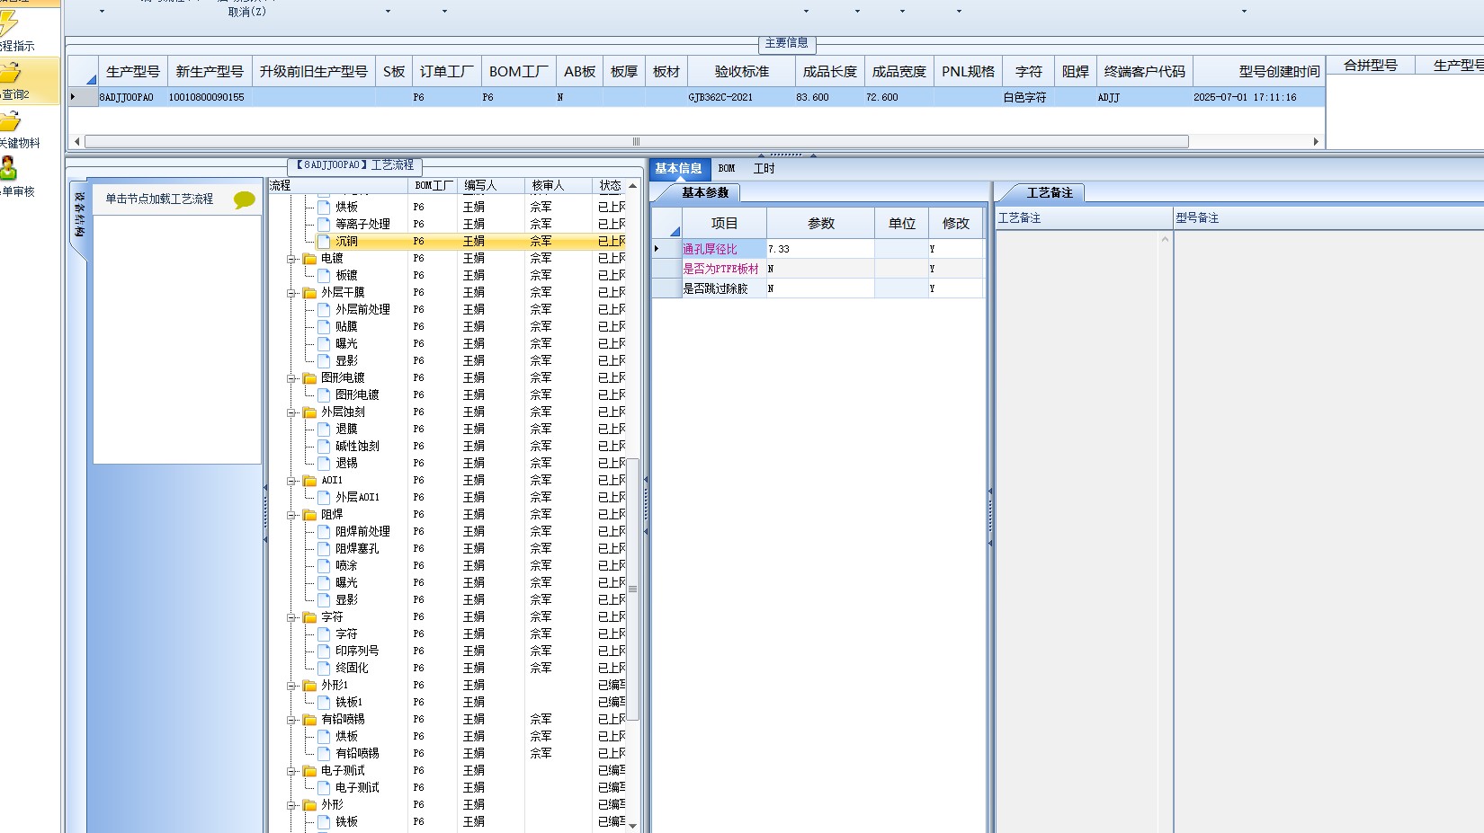Click the 有铅喷锡 folder icon
Viewport: 1484px width, 833px height.
310,720
